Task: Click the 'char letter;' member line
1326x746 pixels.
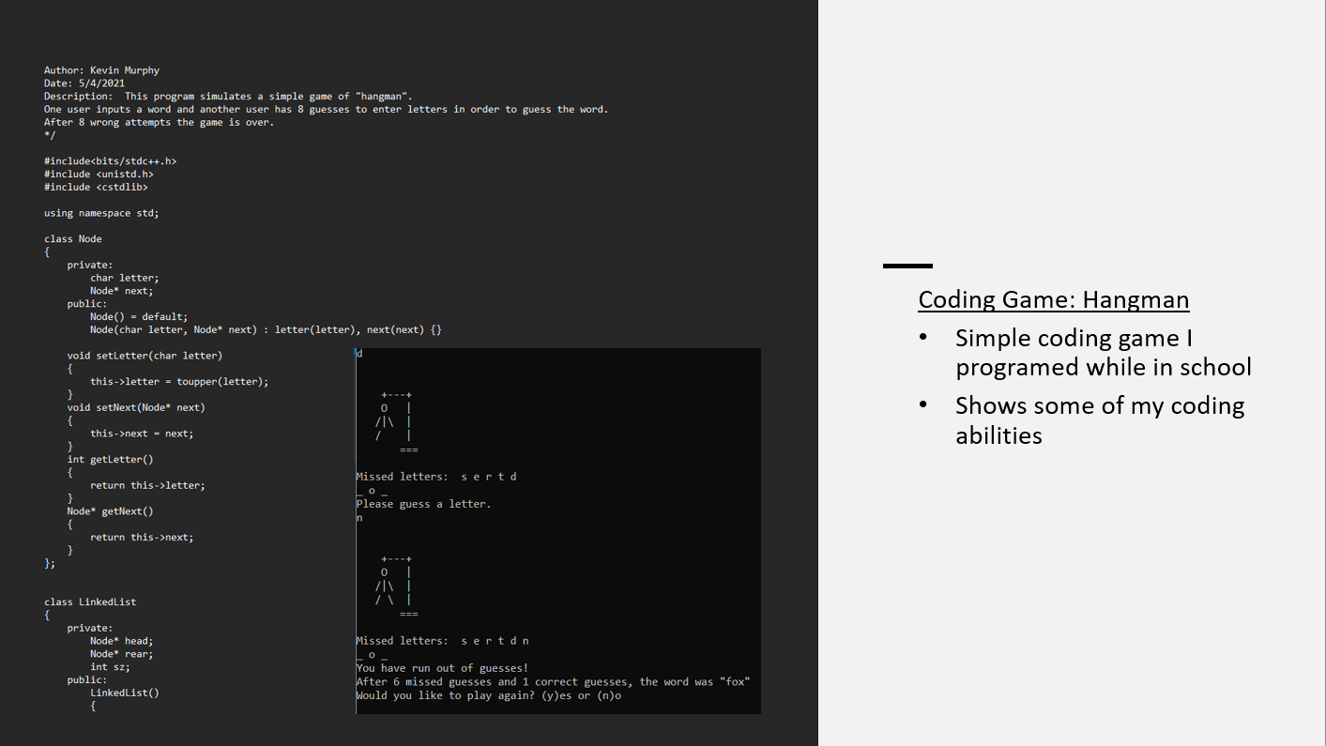Action: point(125,278)
